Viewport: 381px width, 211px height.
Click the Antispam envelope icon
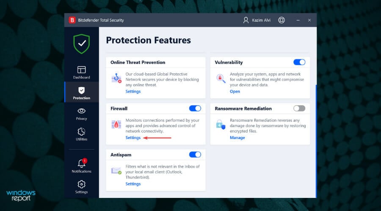[116, 170]
